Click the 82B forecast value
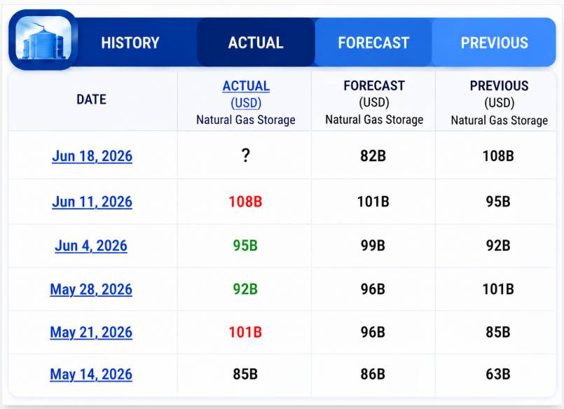This screenshot has width=564, height=409. (373, 156)
